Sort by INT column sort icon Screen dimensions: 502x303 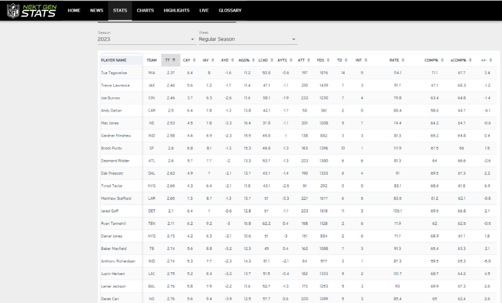tap(366, 60)
